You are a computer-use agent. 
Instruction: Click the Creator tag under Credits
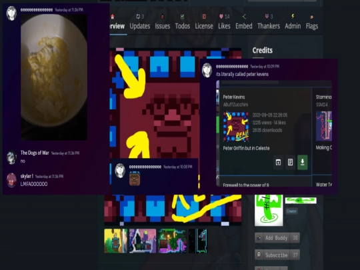[x=291, y=211]
